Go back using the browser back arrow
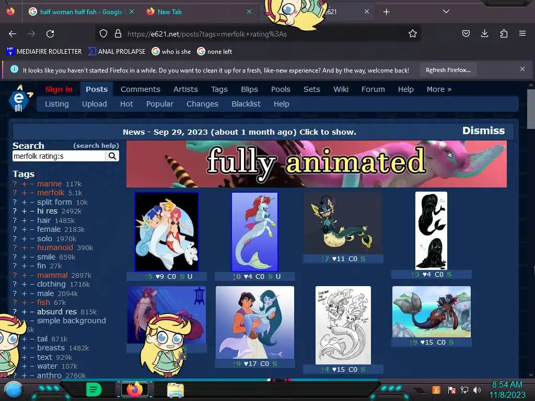This screenshot has width=535, height=401. point(13,34)
